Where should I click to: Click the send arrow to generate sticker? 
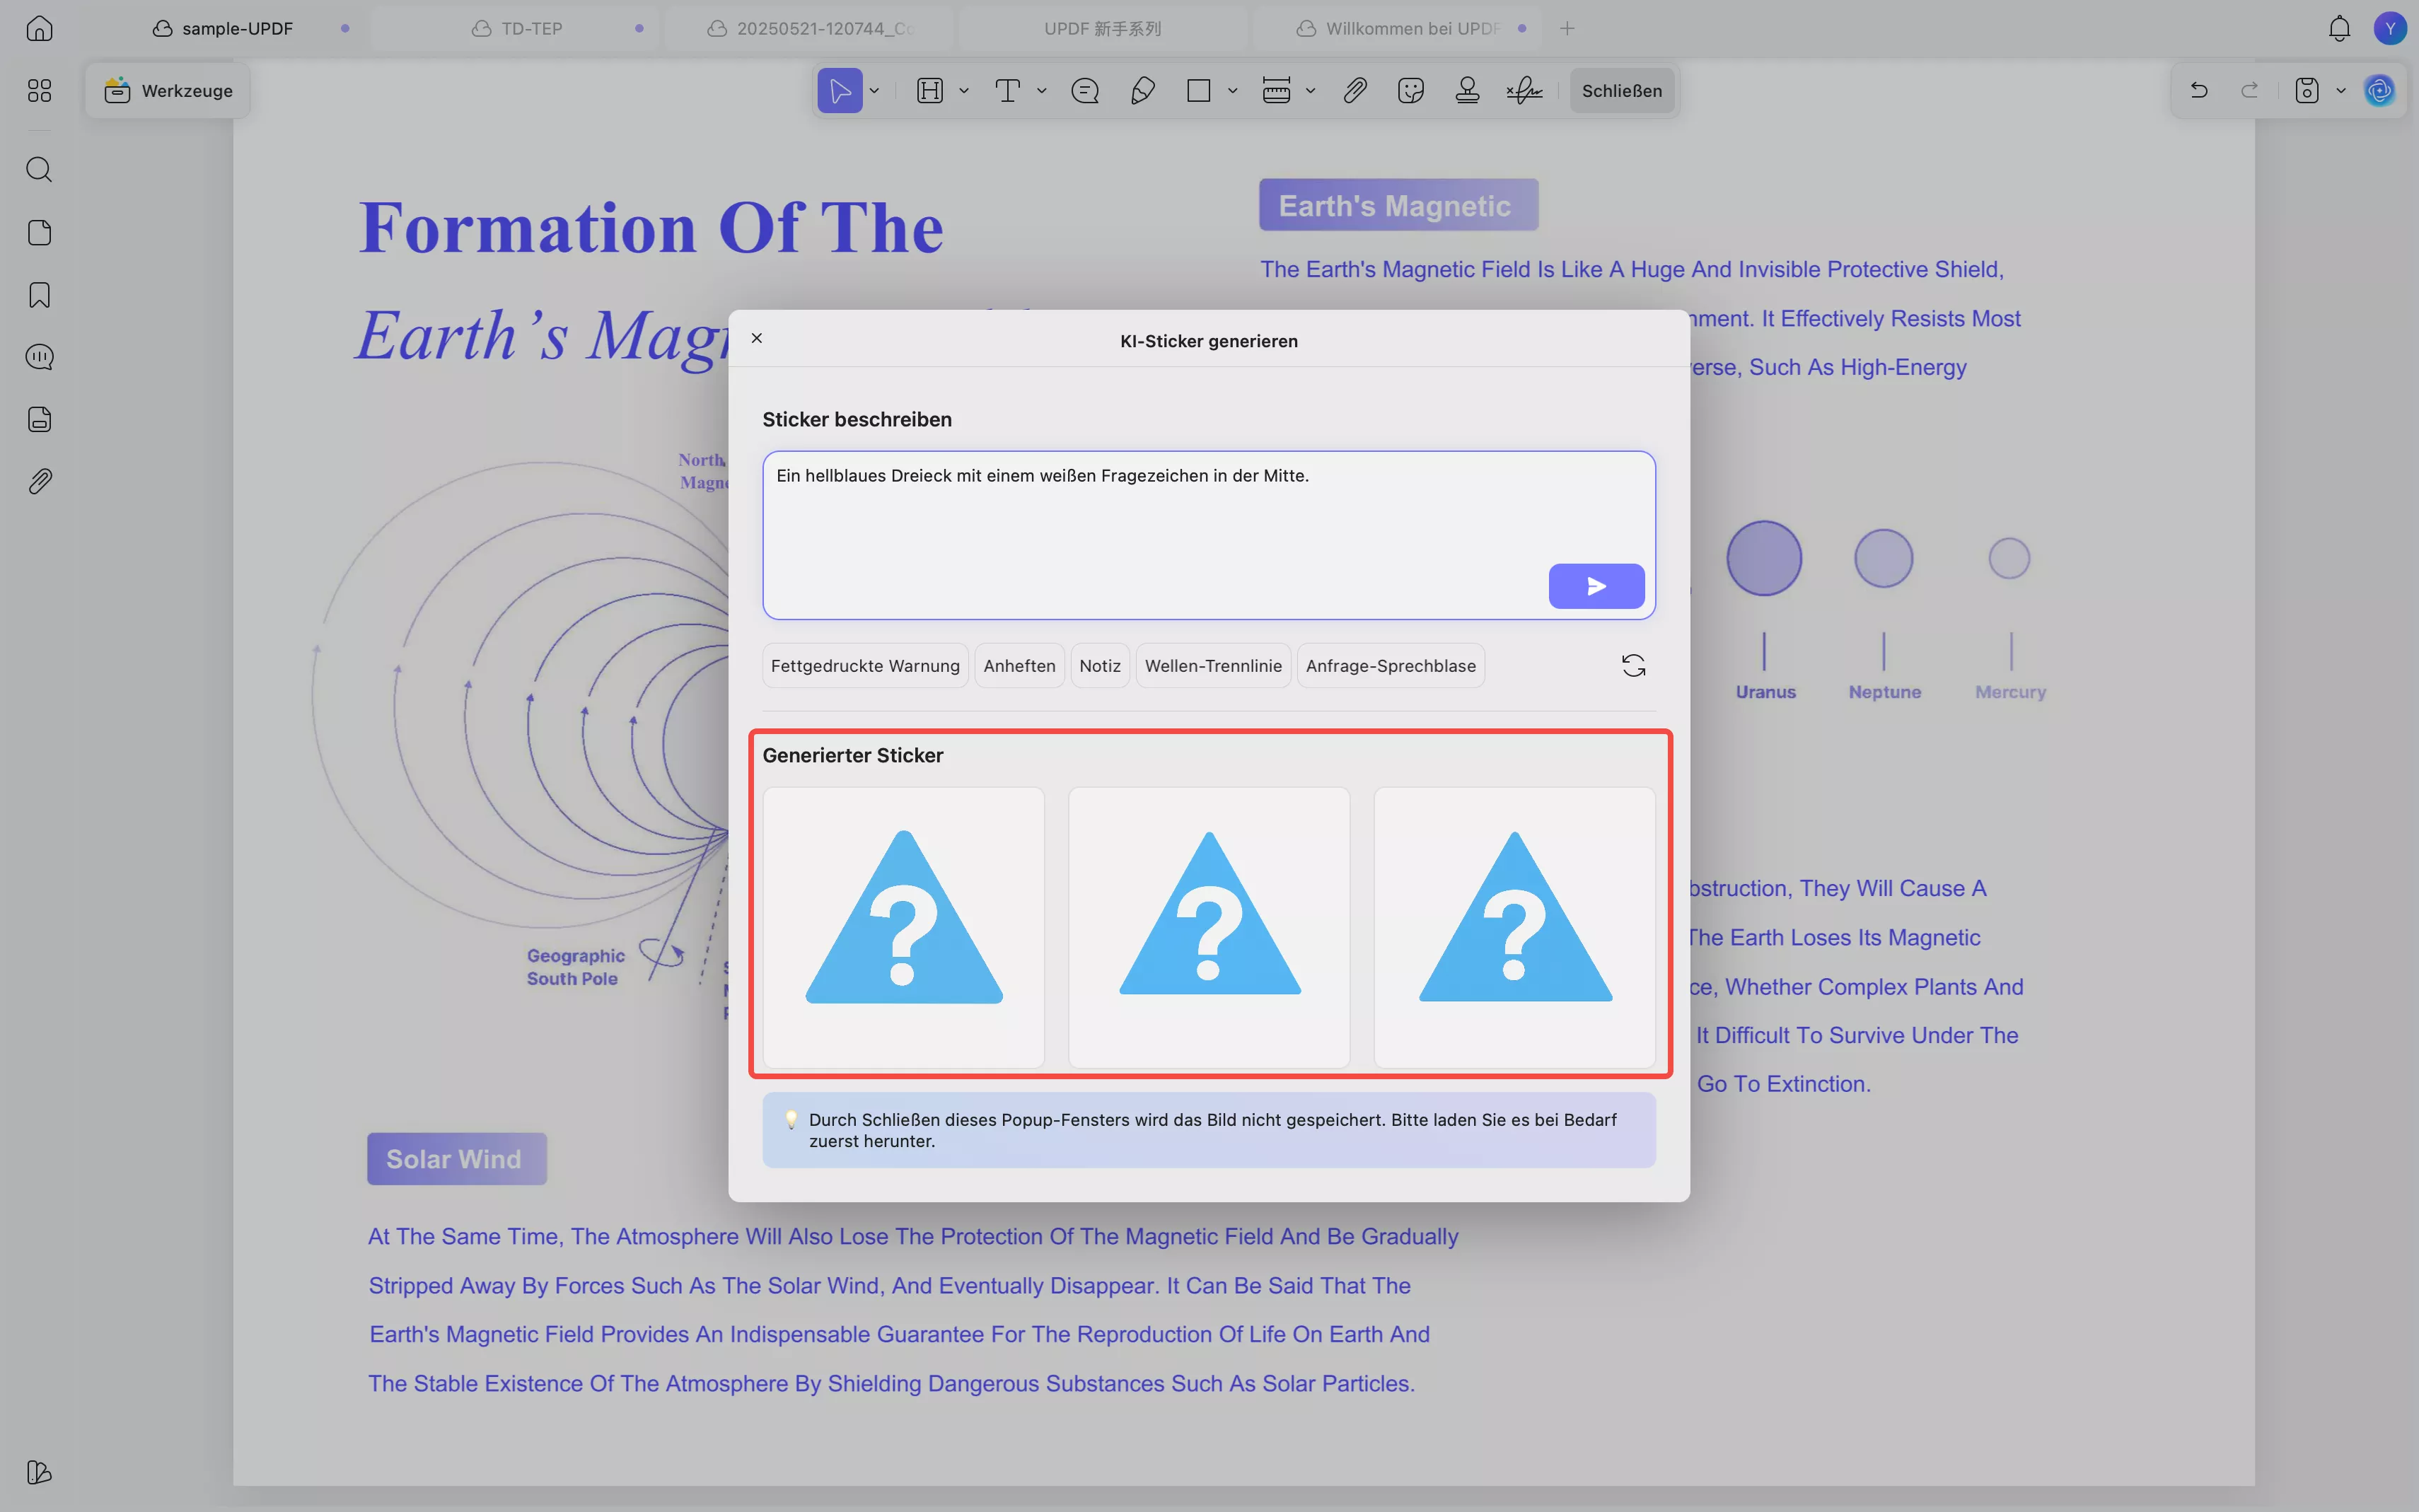1595,586
